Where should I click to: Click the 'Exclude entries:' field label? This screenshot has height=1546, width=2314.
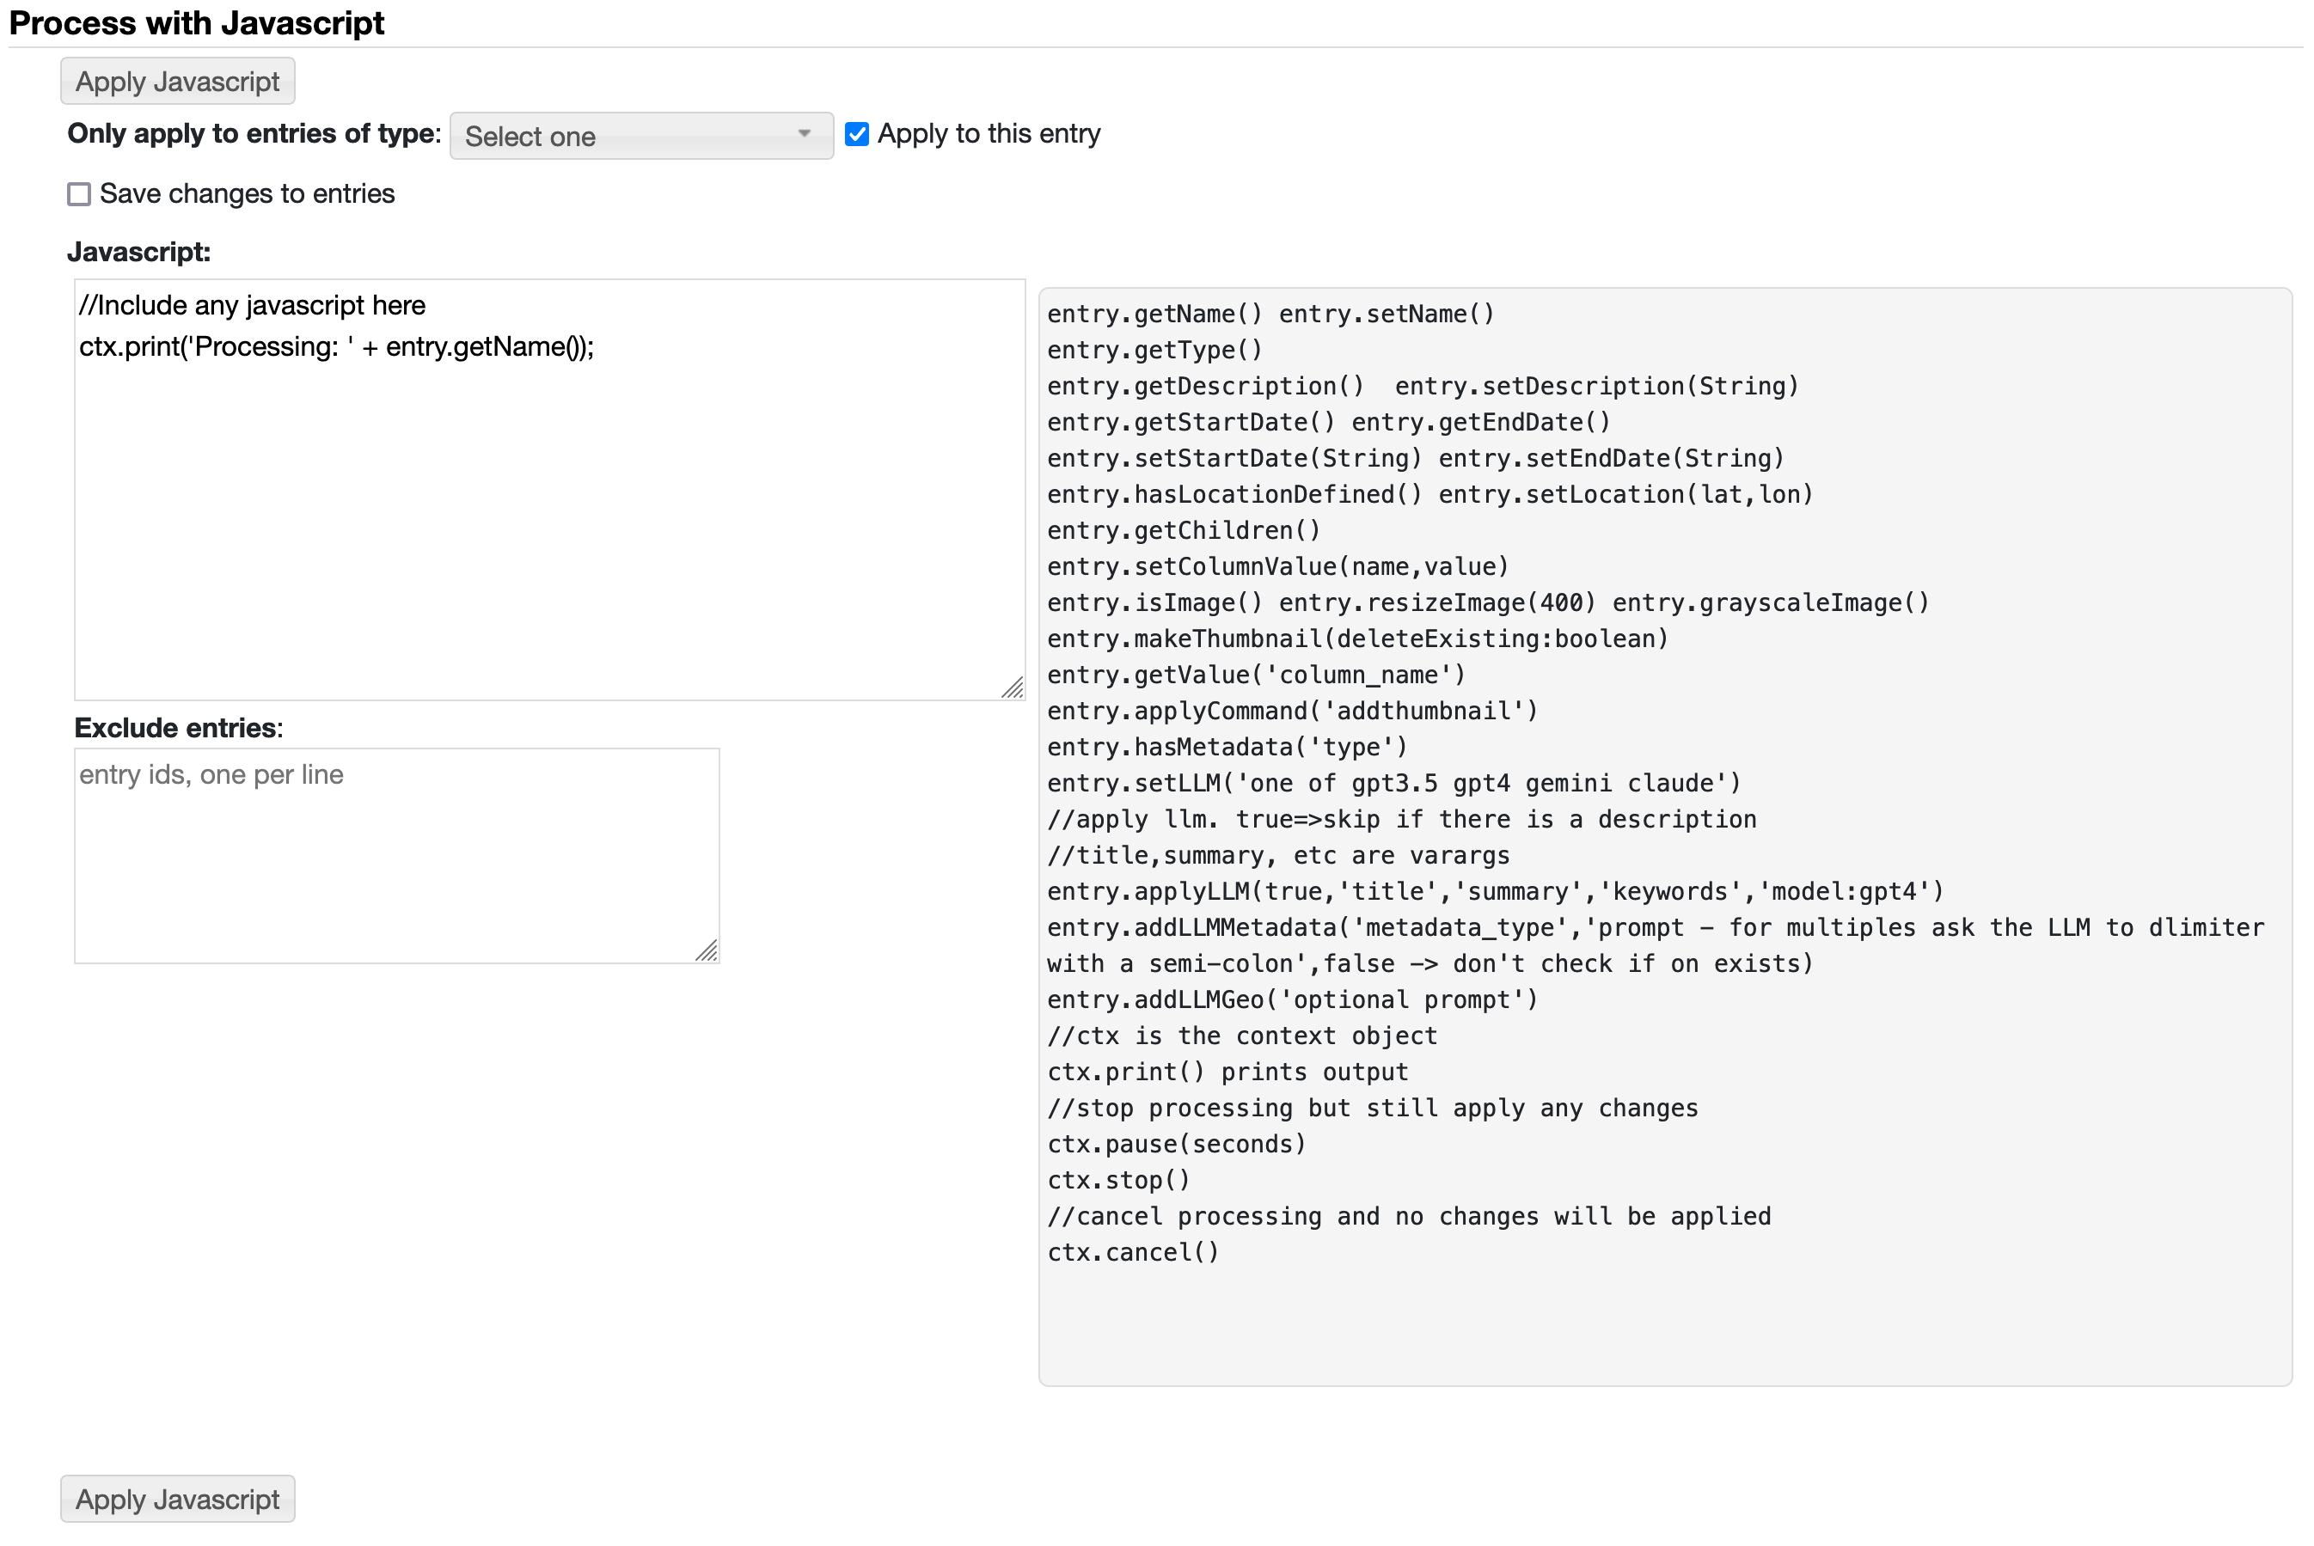tap(179, 729)
